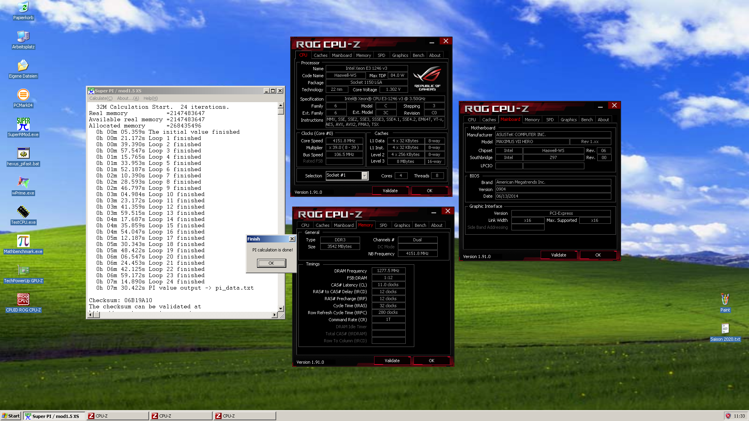The width and height of the screenshot is (749, 421).
Task: Open Mainboard tab in CPU window
Action: point(342,55)
